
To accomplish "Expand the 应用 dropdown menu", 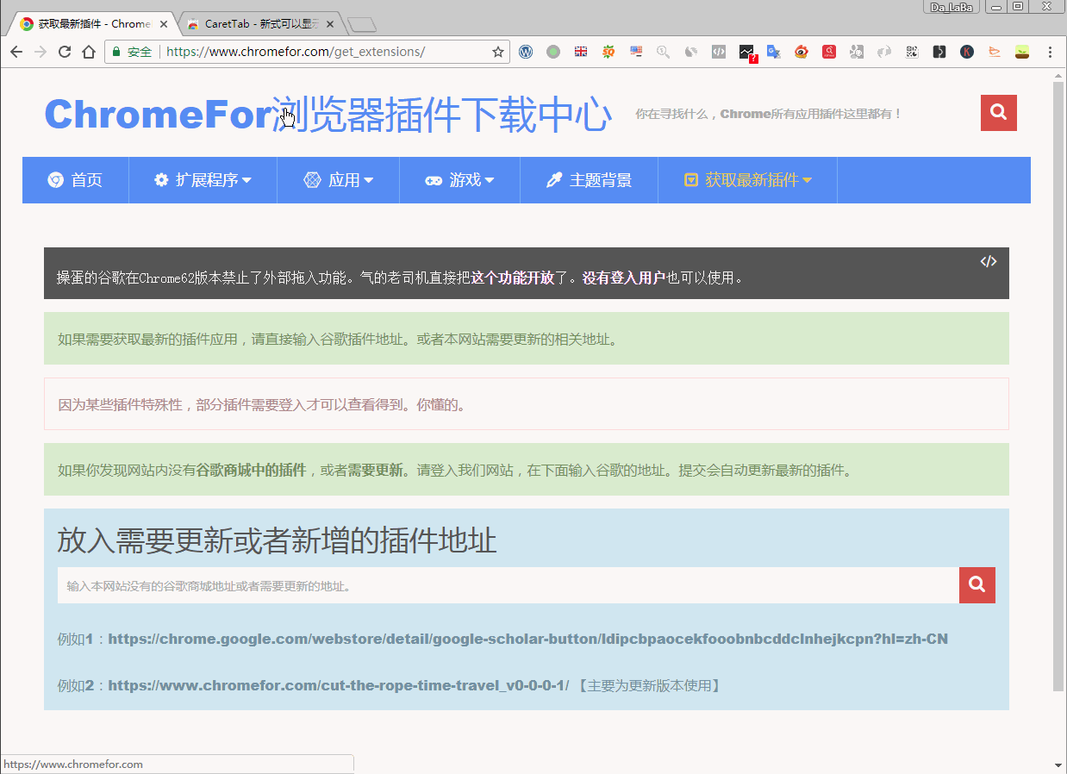I will pyautogui.click(x=338, y=180).
